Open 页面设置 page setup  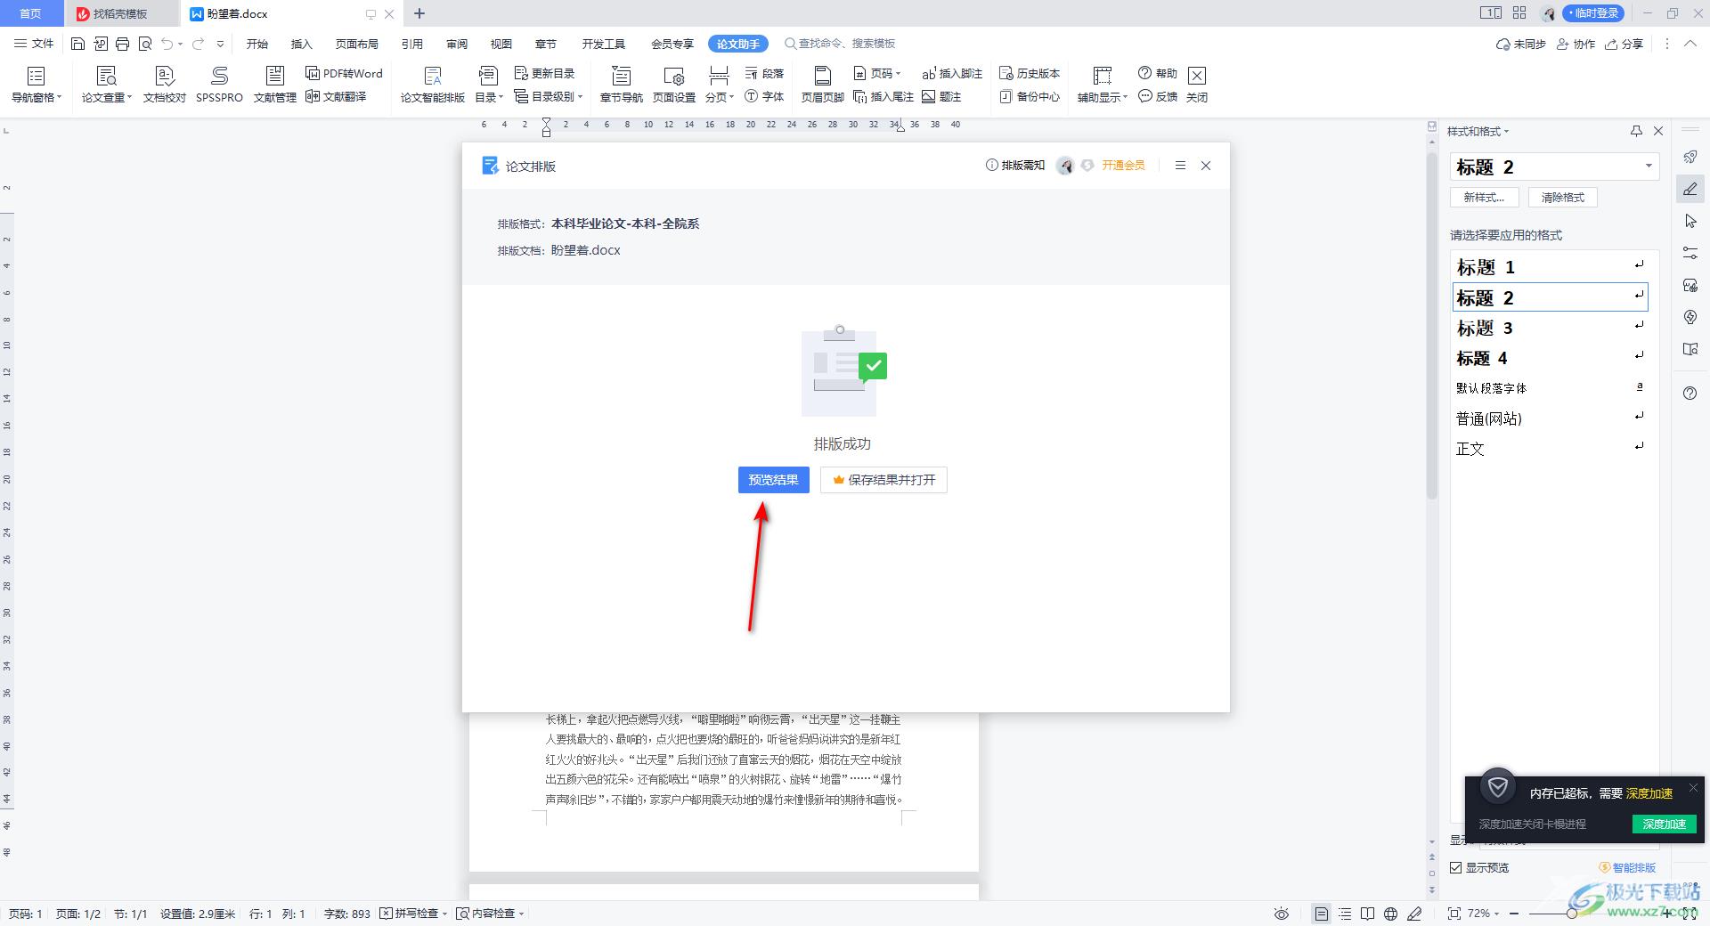674,85
